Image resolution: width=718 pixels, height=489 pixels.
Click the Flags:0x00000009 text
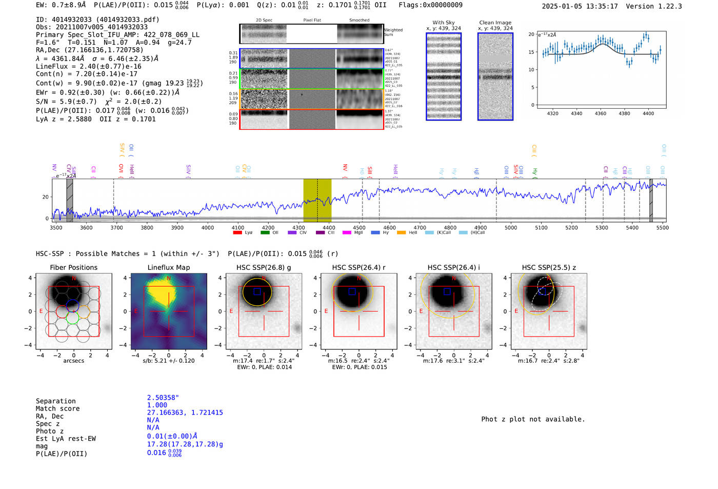[x=431, y=5]
